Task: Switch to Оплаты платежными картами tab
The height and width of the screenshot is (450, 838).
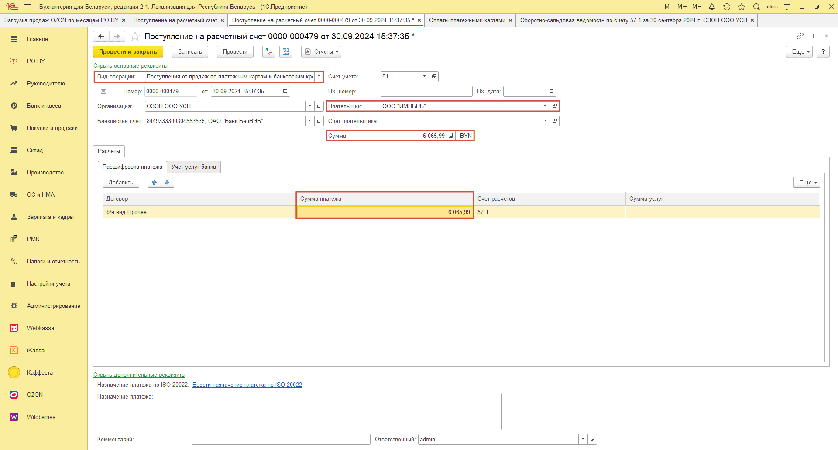Action: click(467, 20)
